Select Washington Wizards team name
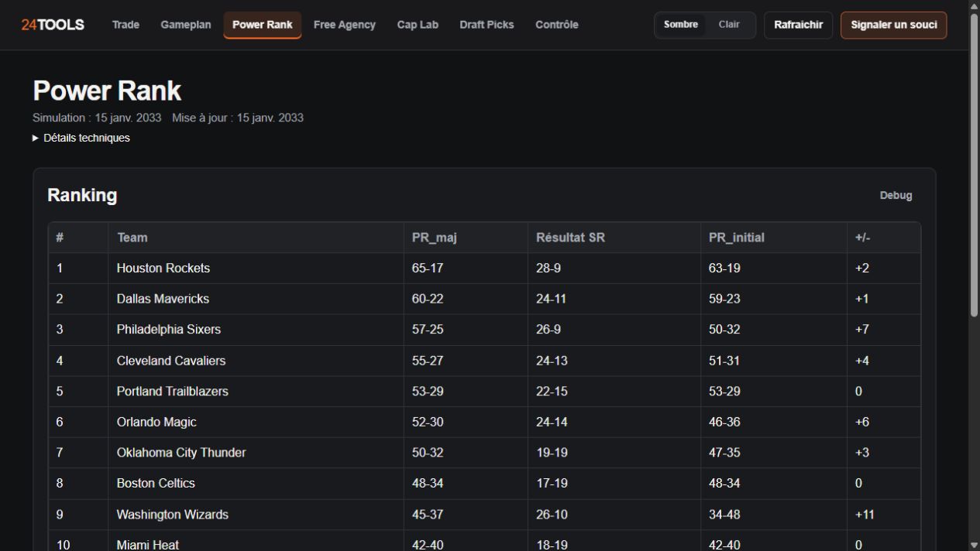The width and height of the screenshot is (980, 551). click(173, 515)
